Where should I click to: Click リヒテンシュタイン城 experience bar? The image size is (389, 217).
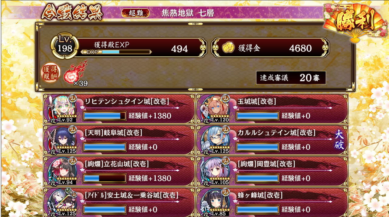point(104,116)
